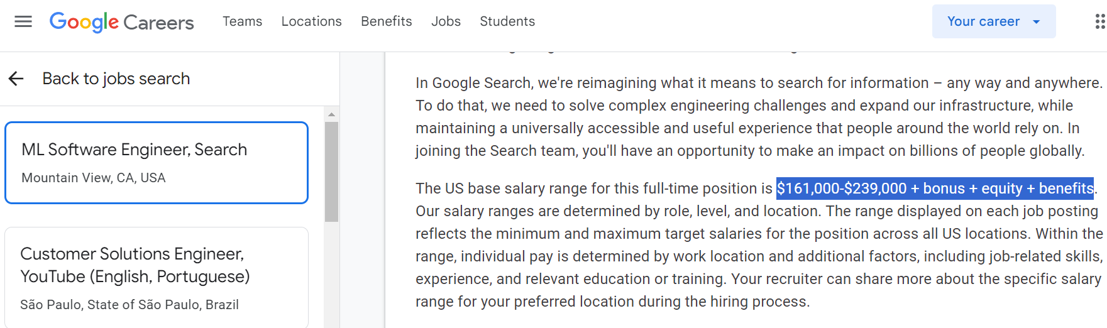Image resolution: width=1107 pixels, height=328 pixels.
Task: Open the Teams menu item
Action: pos(242,21)
